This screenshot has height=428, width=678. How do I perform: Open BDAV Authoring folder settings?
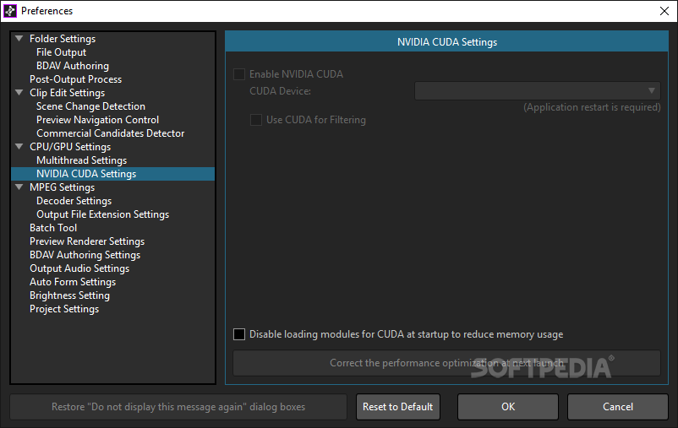pyautogui.click(x=73, y=66)
